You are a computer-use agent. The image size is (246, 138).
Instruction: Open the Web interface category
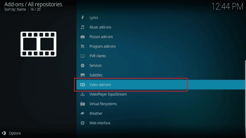tap(161, 123)
